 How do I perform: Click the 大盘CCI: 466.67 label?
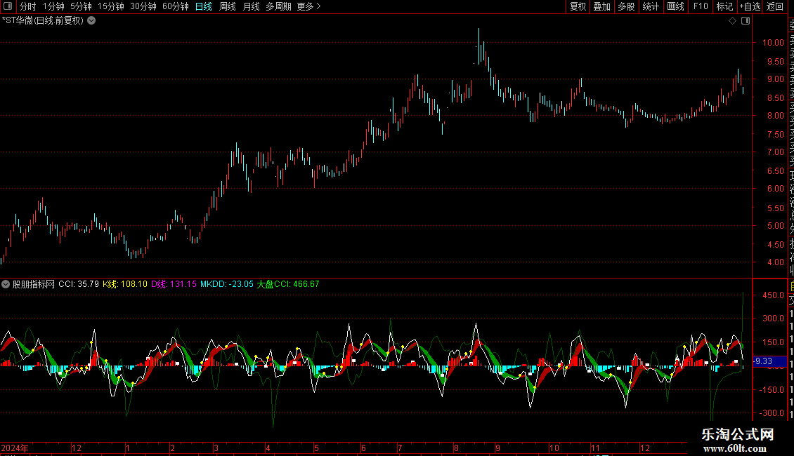pos(288,284)
